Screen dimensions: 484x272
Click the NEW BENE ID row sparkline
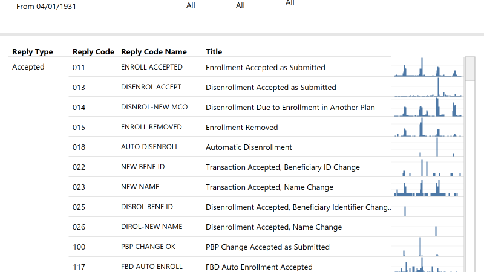point(427,167)
